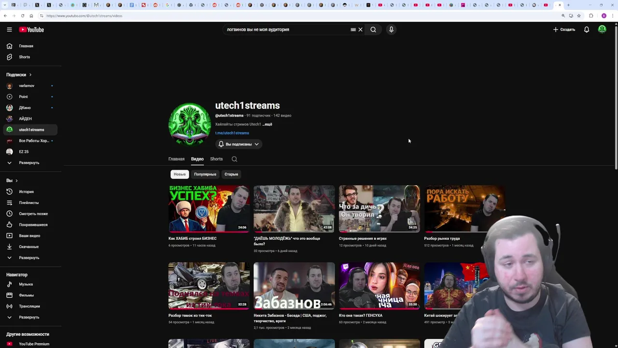The width and height of the screenshot is (618, 348).
Task: Click the YouTube search input field
Action: tap(287, 29)
